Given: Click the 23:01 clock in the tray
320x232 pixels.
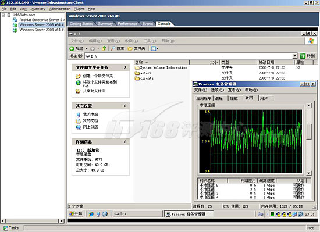Looking at the screenshot, I should tap(310, 214).
